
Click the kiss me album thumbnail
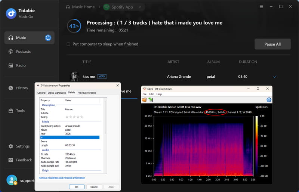[74, 77]
